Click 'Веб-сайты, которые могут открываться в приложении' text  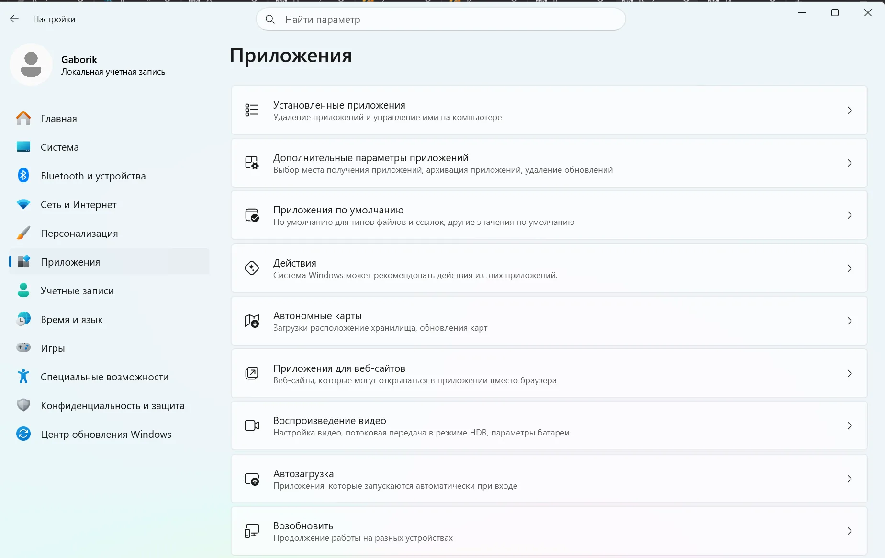[x=414, y=380]
